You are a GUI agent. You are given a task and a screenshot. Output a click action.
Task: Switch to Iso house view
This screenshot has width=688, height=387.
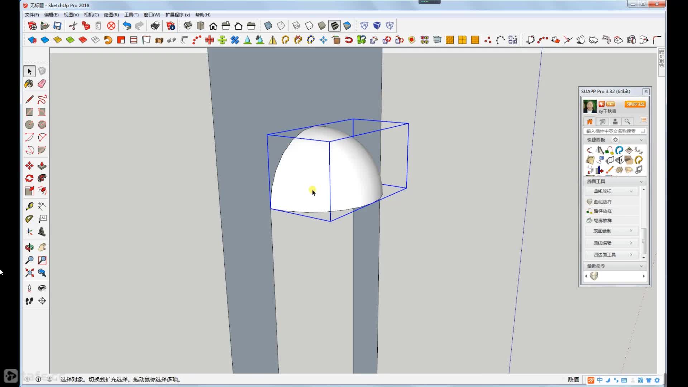188,25
